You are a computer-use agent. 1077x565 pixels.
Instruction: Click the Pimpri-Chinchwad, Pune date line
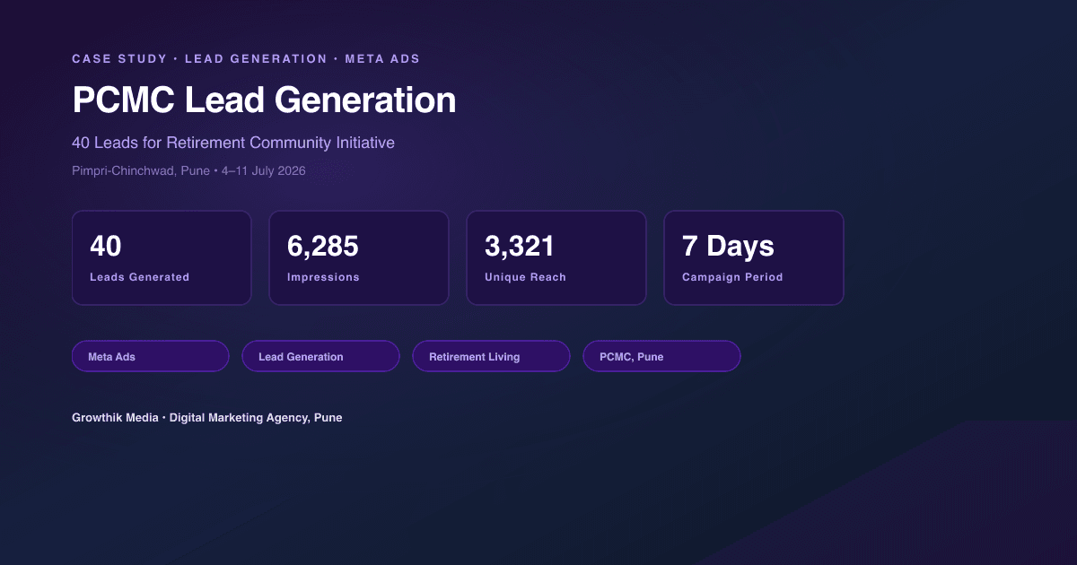(188, 170)
